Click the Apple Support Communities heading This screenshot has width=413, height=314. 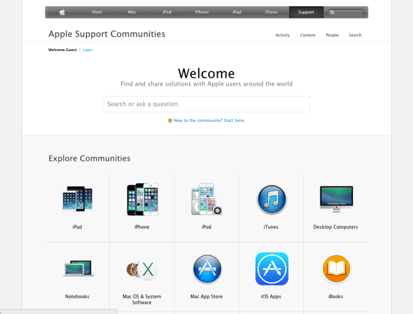pos(107,34)
